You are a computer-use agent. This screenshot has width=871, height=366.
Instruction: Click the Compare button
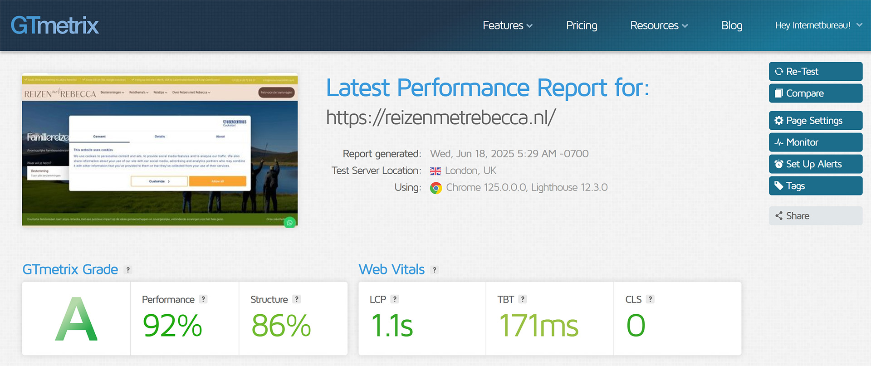point(816,93)
